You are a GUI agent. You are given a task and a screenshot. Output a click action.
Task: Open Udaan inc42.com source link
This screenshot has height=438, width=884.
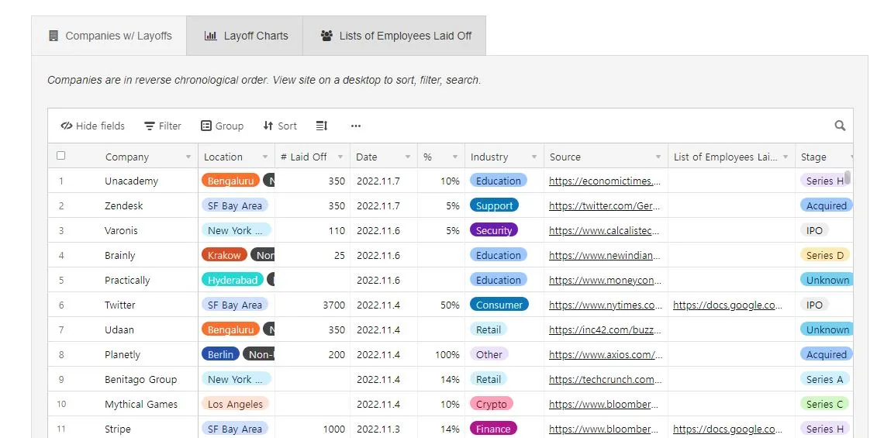[x=604, y=329]
